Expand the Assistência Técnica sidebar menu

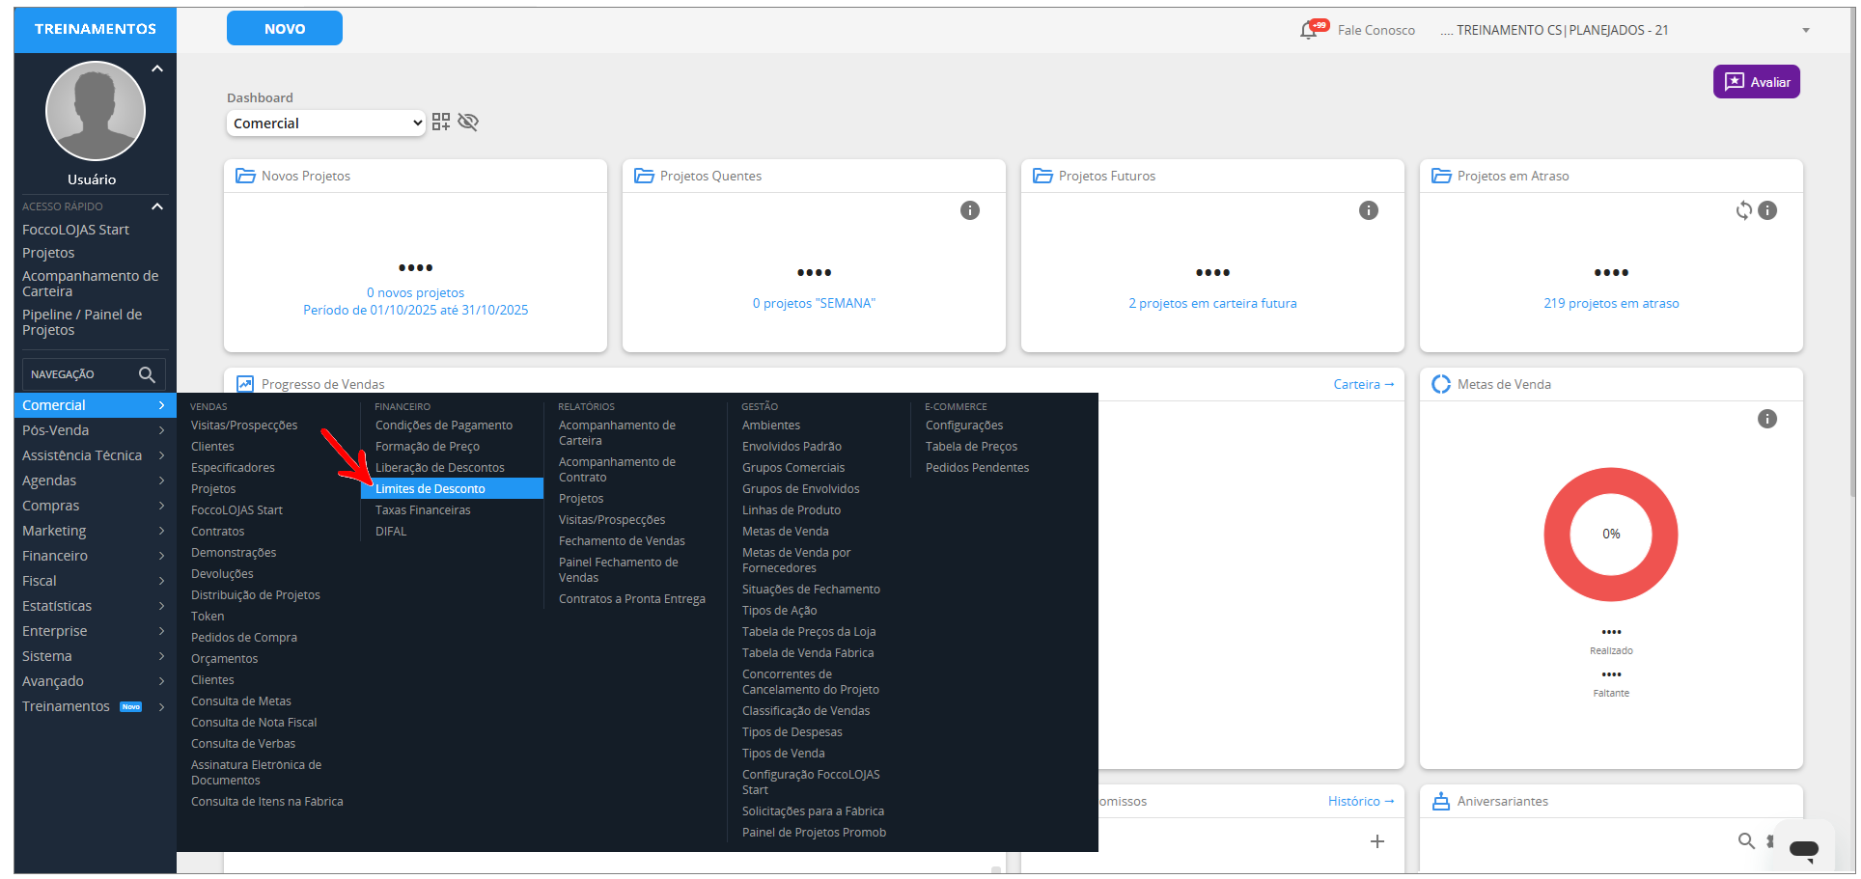(95, 455)
